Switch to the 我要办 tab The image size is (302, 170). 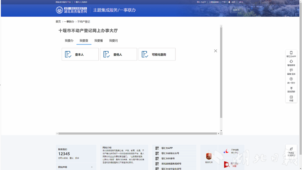click(69, 41)
